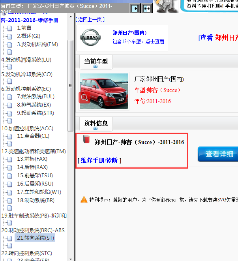The image size is (238, 261).
Task: Switch to the 资料信息 tab
Action: [96, 124]
